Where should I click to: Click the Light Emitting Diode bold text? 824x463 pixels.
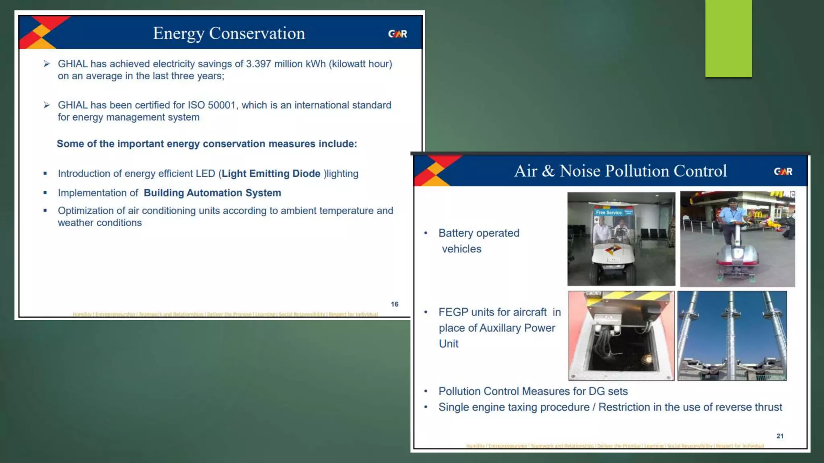[271, 174]
